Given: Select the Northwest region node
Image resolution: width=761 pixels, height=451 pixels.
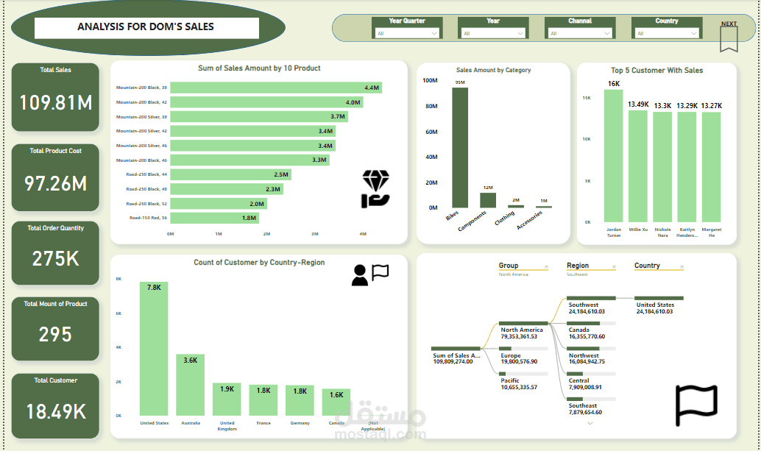Looking at the screenshot, I should tap(591, 355).
